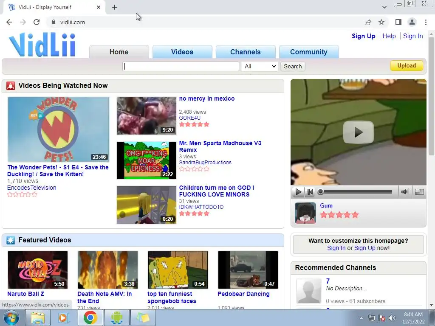Open the Naruto Ball Z thumbnail

[x=38, y=270]
